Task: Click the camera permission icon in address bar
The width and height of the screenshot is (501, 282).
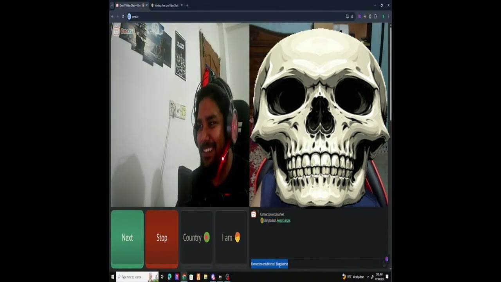Action: (x=347, y=16)
